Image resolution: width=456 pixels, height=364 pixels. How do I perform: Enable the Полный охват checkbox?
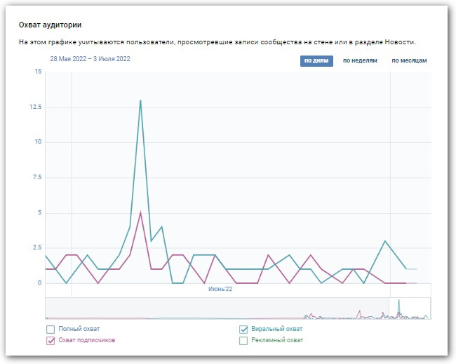50,329
